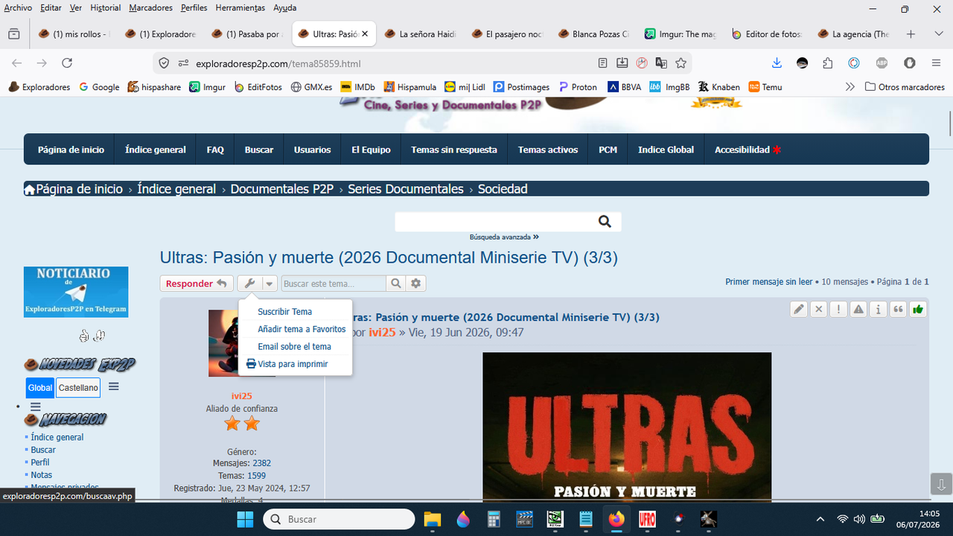953x536 pixels.
Task: Click the translate page icon
Action: [x=661, y=63]
